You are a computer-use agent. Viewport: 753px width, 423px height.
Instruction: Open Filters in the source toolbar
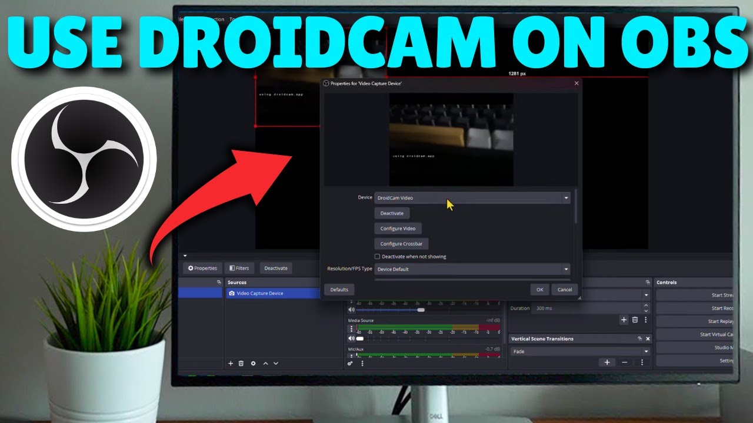coord(239,268)
